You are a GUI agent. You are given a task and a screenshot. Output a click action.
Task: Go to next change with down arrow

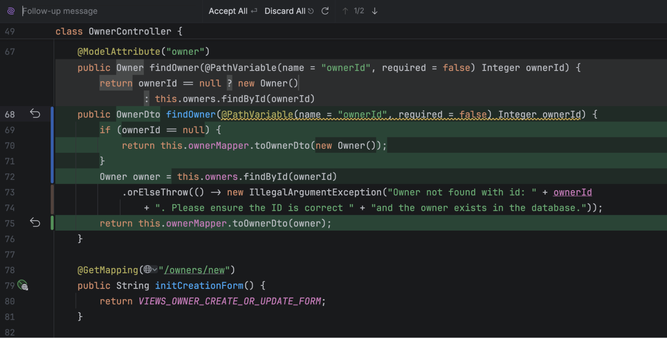pos(375,11)
